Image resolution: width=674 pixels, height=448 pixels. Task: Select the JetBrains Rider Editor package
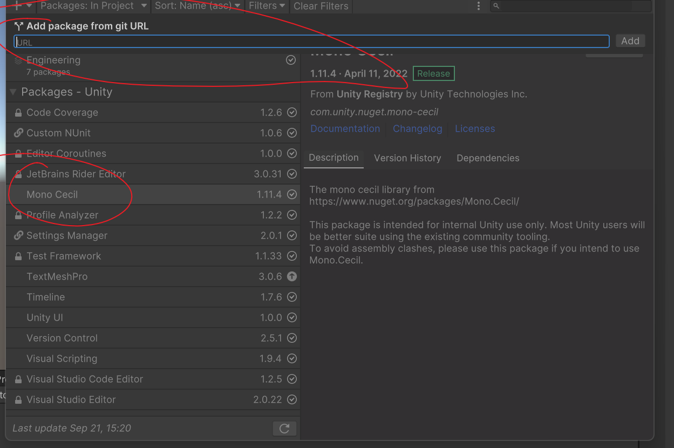coord(153,174)
